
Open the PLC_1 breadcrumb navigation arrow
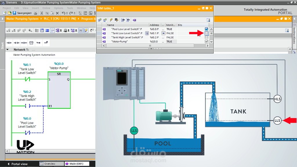[x=78, y=19]
